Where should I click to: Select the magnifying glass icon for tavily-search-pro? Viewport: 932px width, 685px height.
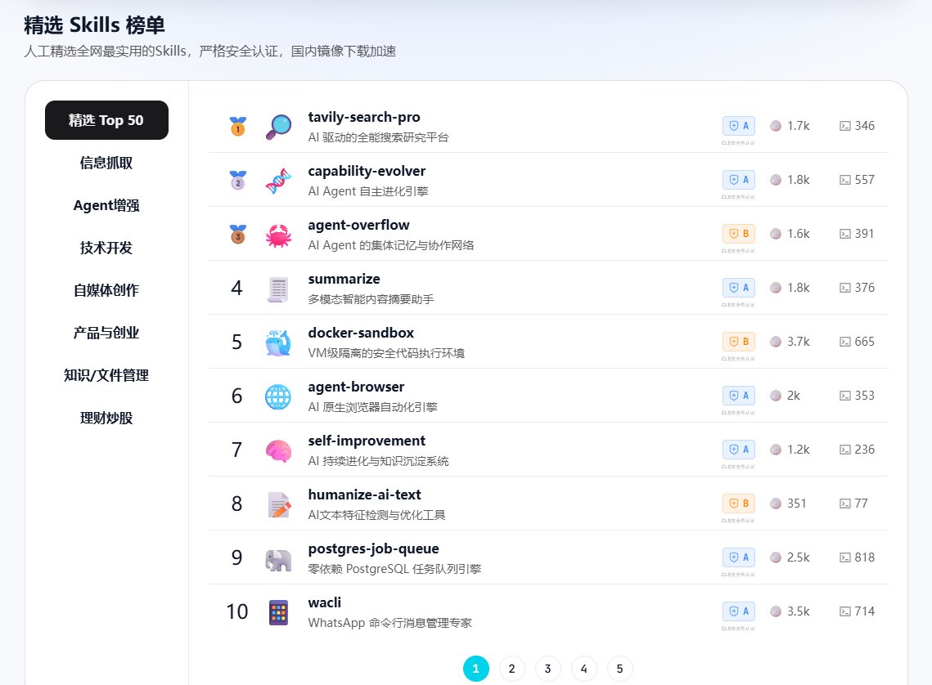pyautogui.click(x=278, y=126)
